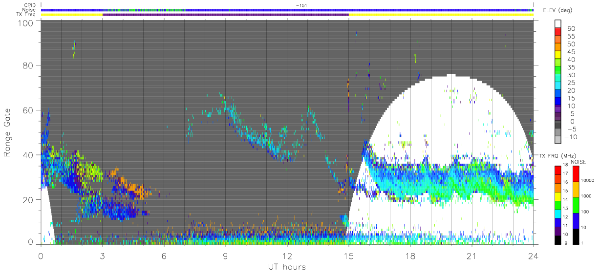Image resolution: width=600 pixels, height=277 pixels.
Task: Click the 3 tick on the UT hours axis
Action: click(102, 256)
